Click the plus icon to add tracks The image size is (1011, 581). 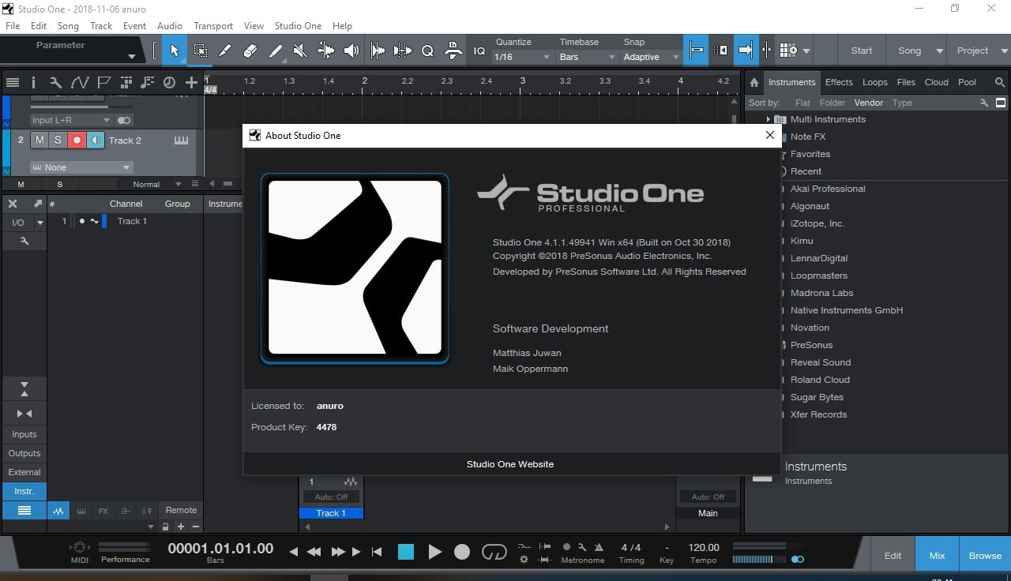click(x=191, y=82)
